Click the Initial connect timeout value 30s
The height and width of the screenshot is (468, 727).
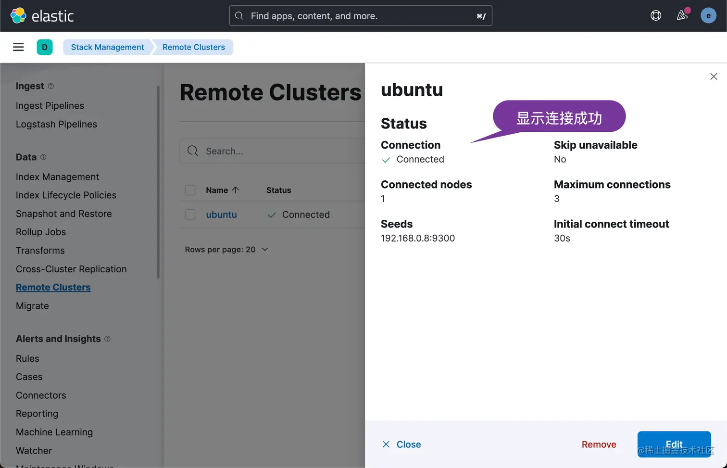point(562,238)
